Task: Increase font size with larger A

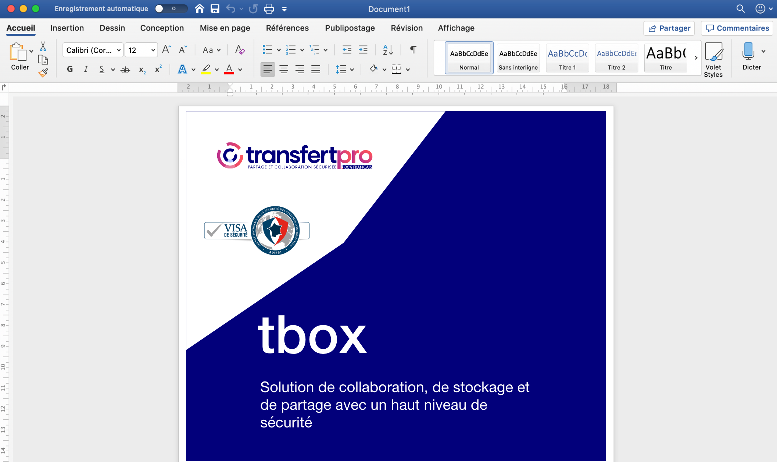Action: coord(166,50)
